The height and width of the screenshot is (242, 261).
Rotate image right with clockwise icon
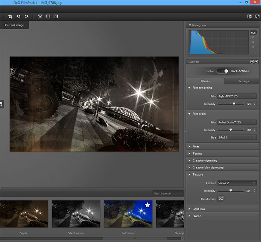click(x=26, y=16)
